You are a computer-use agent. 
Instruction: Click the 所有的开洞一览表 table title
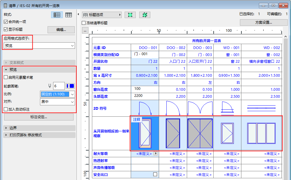207,41
